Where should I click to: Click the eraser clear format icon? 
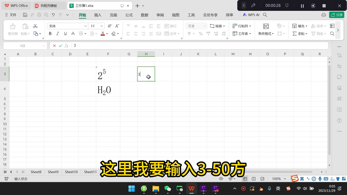(x=114, y=34)
